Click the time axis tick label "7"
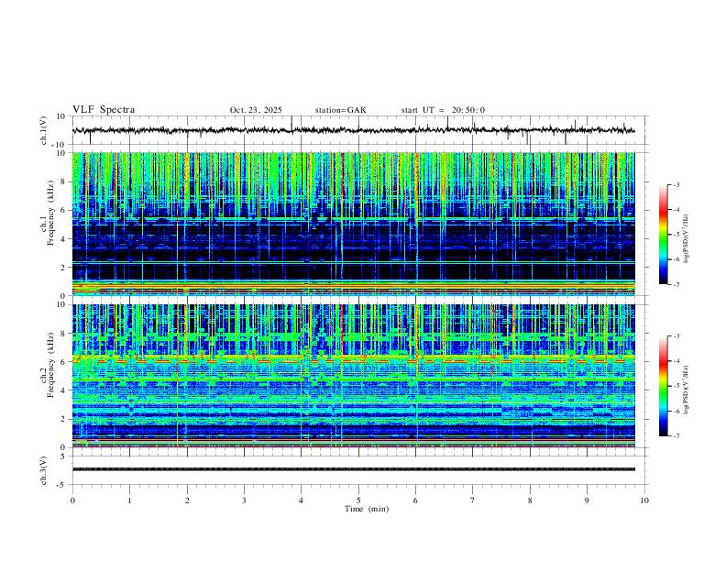The height and width of the screenshot is (561, 726). tap(473, 500)
